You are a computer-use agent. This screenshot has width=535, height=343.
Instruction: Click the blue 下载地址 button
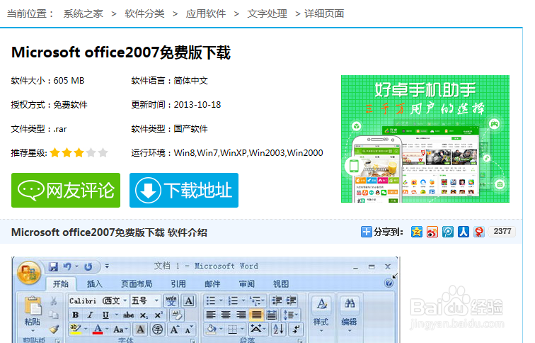pos(184,191)
